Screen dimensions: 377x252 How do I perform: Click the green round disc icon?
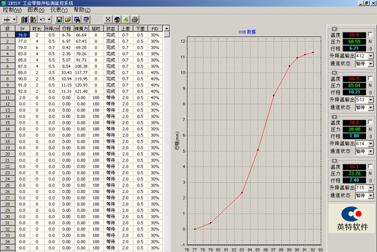[126, 19]
